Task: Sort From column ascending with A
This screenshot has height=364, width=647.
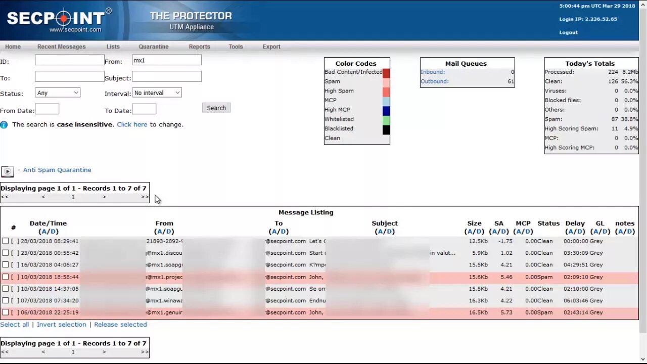Action: click(x=160, y=232)
